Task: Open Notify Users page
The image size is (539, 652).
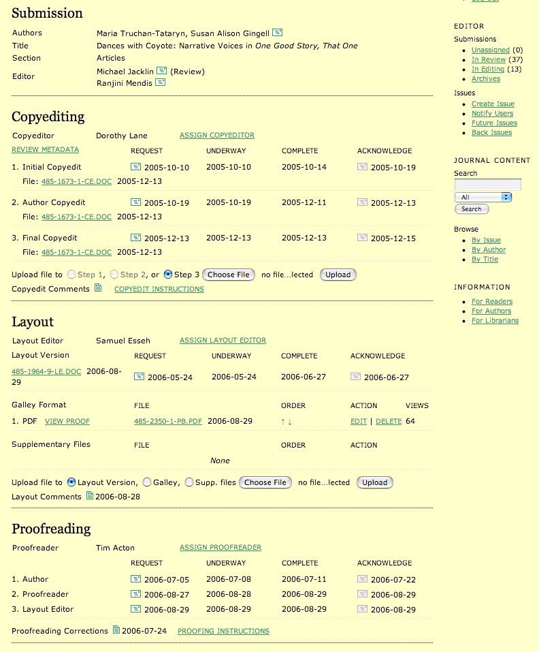Action: click(492, 113)
